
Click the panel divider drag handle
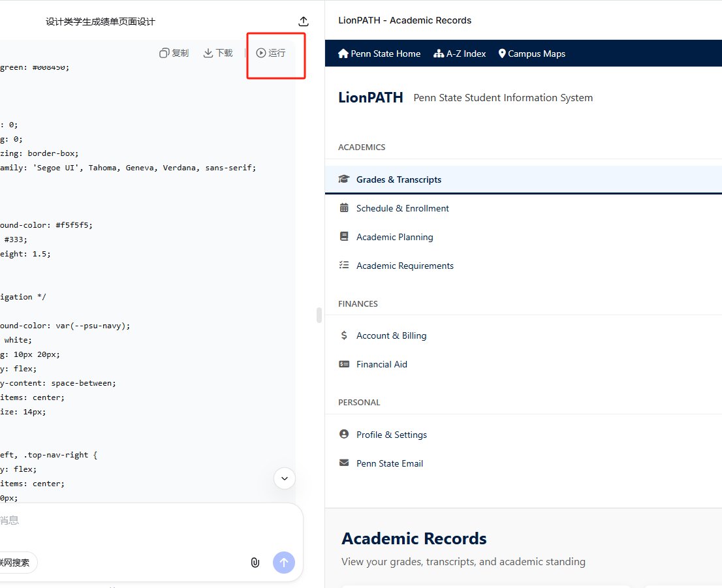[x=319, y=315]
